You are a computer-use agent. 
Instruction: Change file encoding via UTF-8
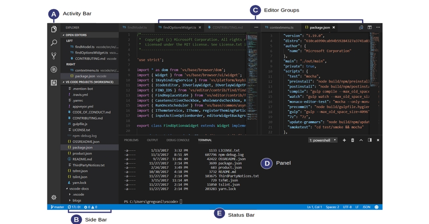coord(347,207)
